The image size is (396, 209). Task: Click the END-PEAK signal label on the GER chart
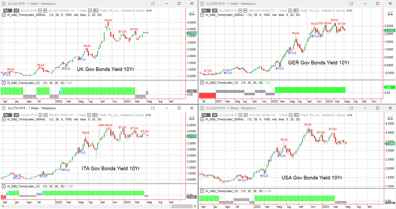(325, 23)
